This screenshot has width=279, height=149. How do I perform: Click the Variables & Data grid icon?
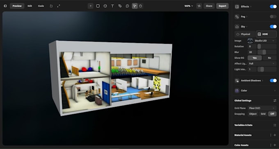(275, 125)
